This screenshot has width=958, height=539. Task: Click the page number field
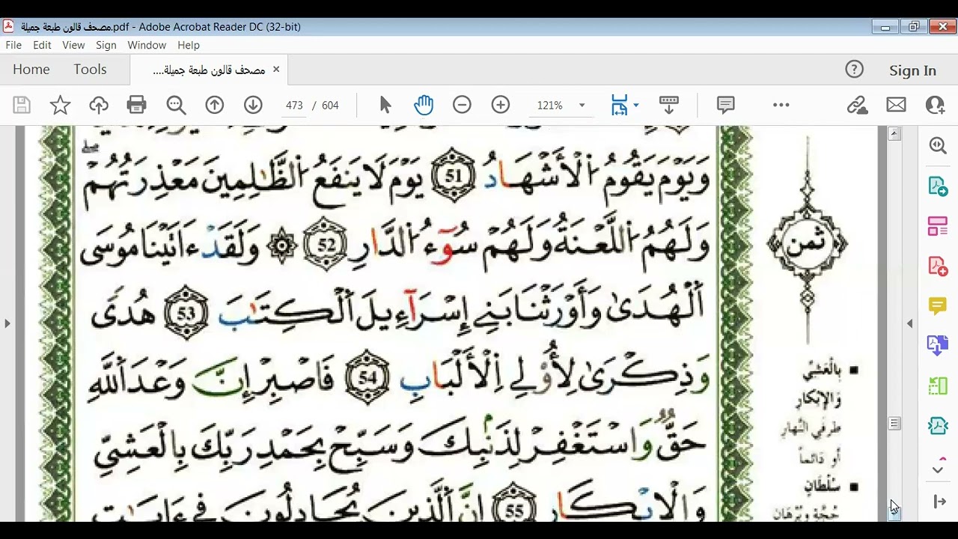(x=294, y=106)
